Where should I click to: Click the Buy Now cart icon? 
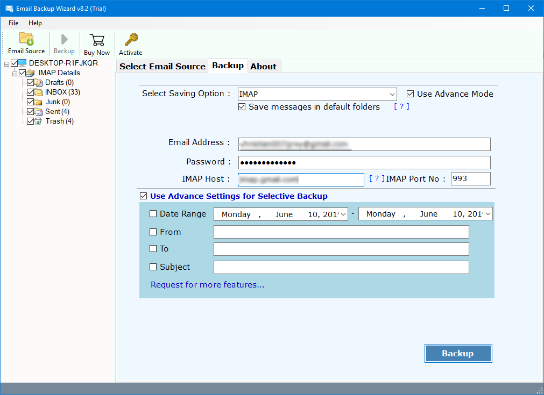click(97, 40)
